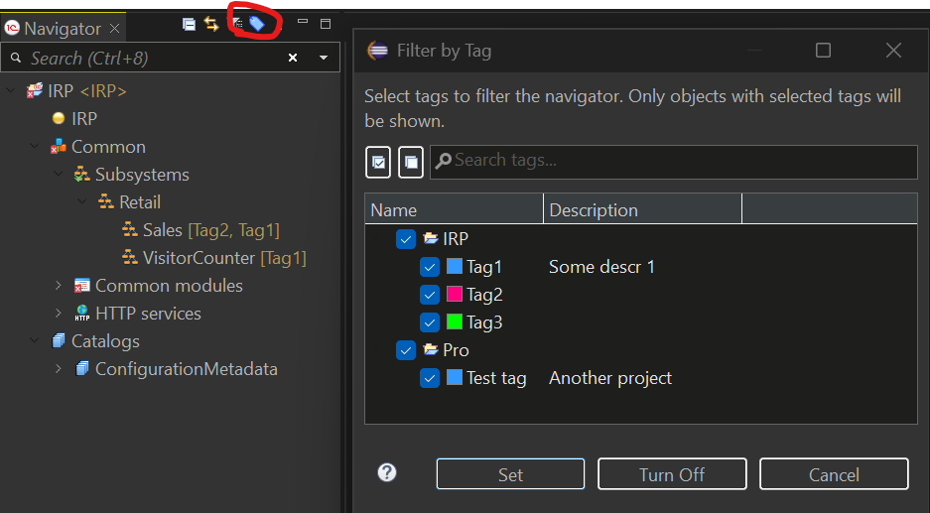Expand the HTTP services node
930x513 pixels.
pos(59,314)
